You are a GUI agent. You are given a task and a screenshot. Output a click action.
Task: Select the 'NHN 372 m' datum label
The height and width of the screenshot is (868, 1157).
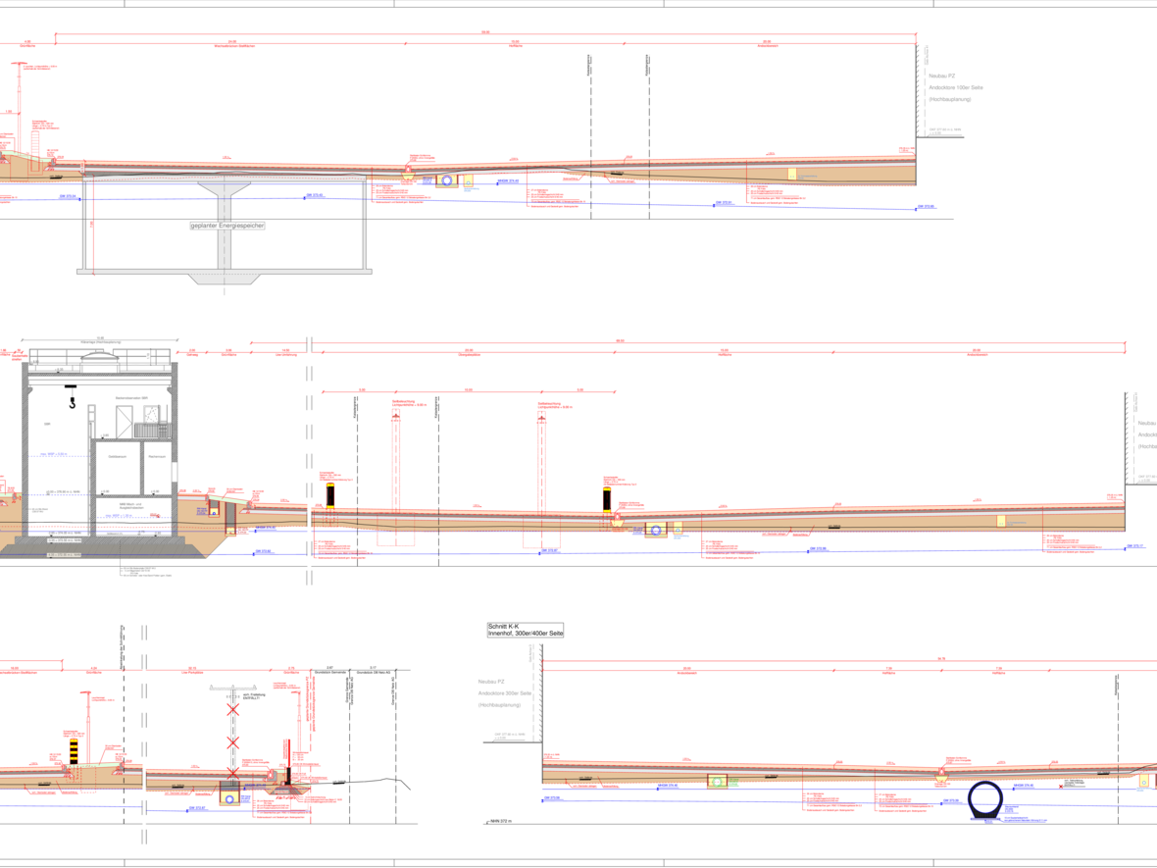tap(503, 822)
